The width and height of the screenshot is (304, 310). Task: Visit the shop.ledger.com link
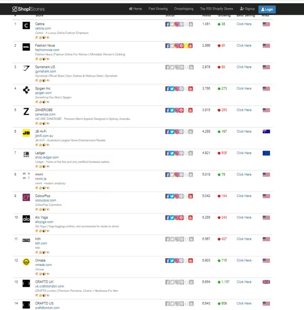pyautogui.click(x=47, y=157)
